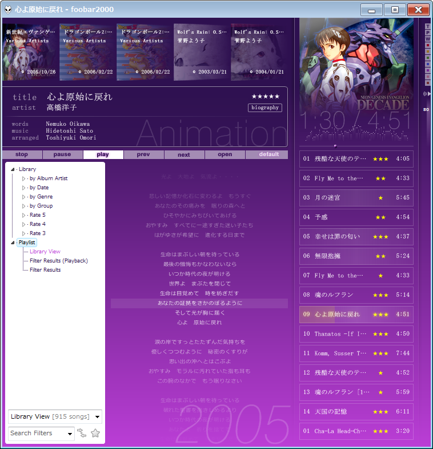This screenshot has height=449, width=433.
Task: Expand the Rate 4 node
Action: tap(24, 224)
